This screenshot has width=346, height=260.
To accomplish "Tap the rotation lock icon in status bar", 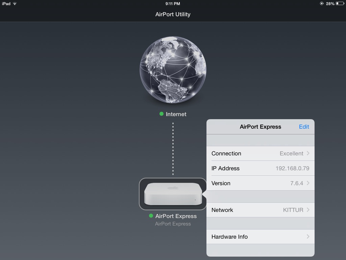I will 322,4.
